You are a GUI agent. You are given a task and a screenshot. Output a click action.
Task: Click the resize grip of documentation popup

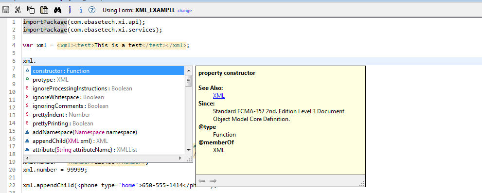(362, 183)
